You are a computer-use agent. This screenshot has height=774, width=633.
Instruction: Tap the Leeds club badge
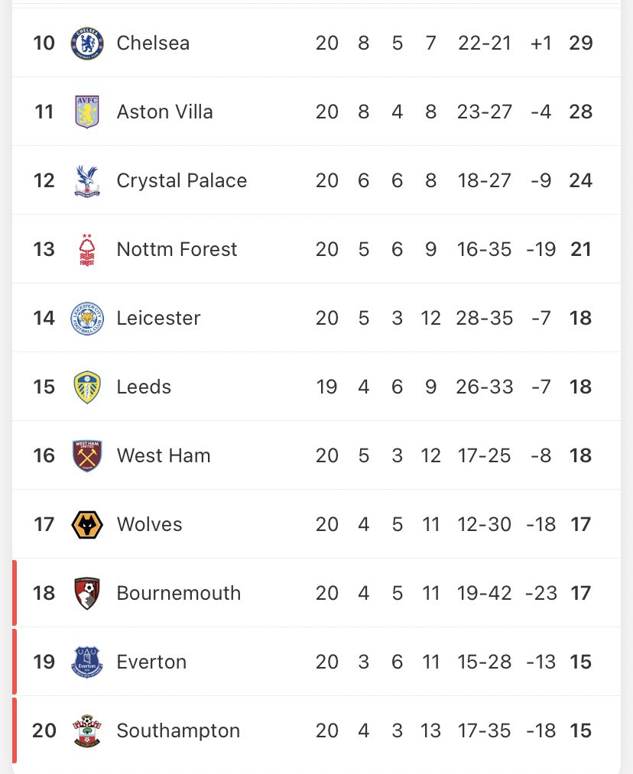pos(86,387)
